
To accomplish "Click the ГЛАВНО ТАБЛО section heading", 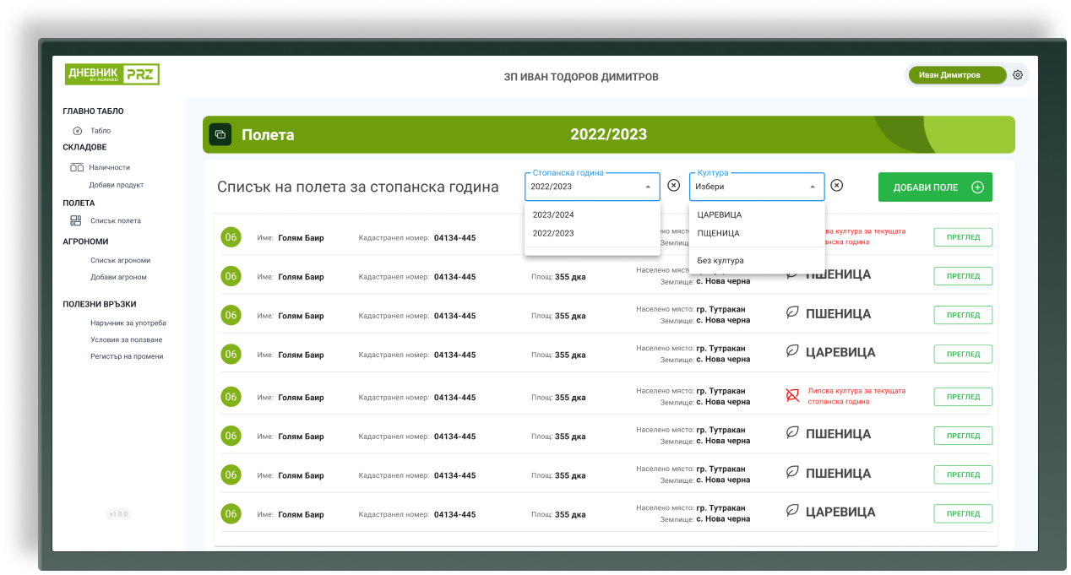I will pyautogui.click(x=93, y=111).
